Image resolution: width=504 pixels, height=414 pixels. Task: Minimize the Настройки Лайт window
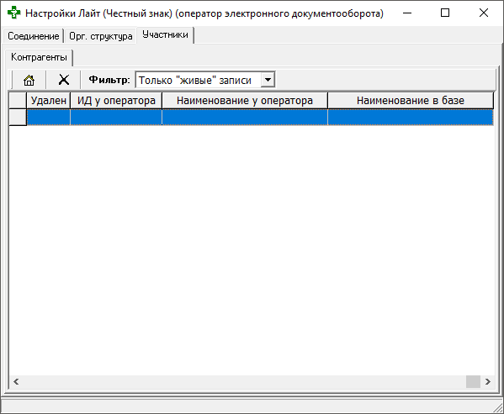pos(407,13)
